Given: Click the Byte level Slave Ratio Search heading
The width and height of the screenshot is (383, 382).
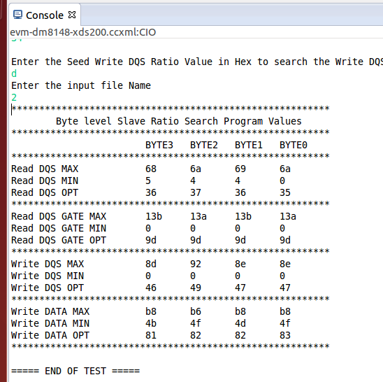Looking at the screenshot, I should (x=178, y=121).
